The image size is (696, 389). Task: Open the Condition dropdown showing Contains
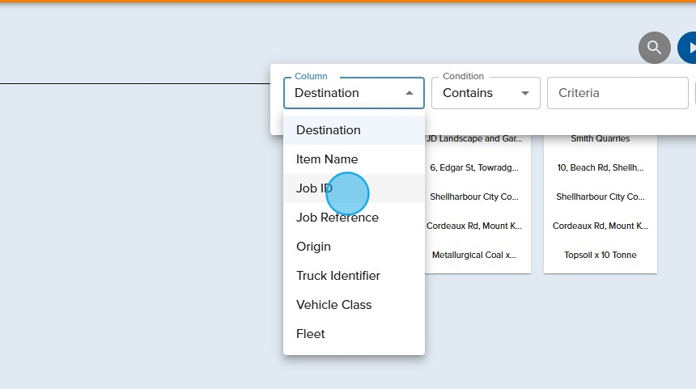point(486,93)
